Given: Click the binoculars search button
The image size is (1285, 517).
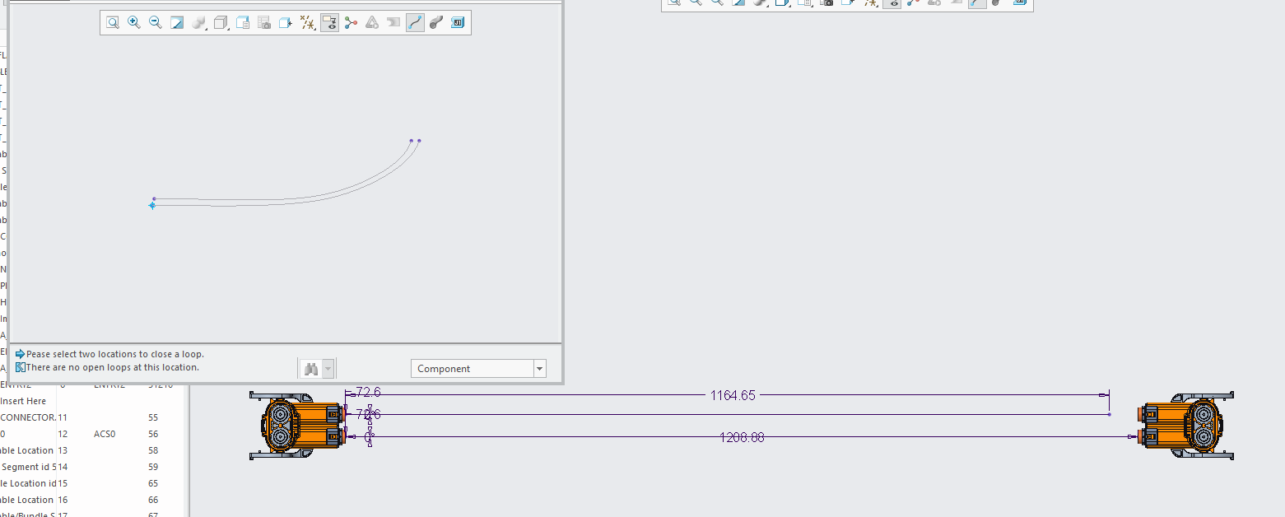Looking at the screenshot, I should [311, 368].
